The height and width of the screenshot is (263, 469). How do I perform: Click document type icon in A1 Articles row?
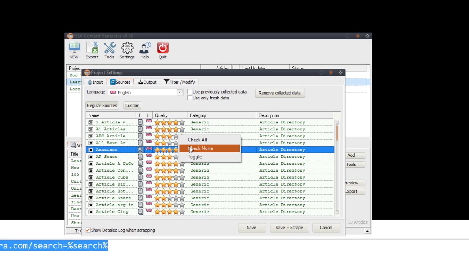140,129
